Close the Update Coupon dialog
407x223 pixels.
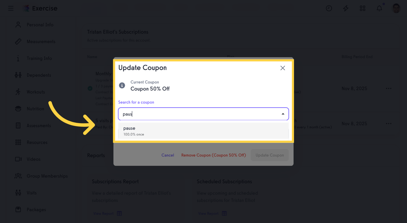tap(283, 68)
